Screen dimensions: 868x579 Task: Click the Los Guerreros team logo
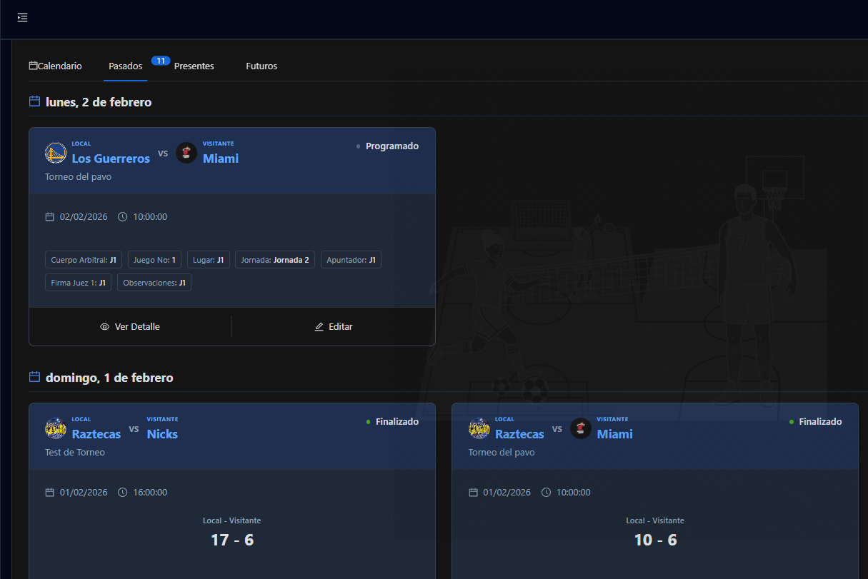point(56,153)
